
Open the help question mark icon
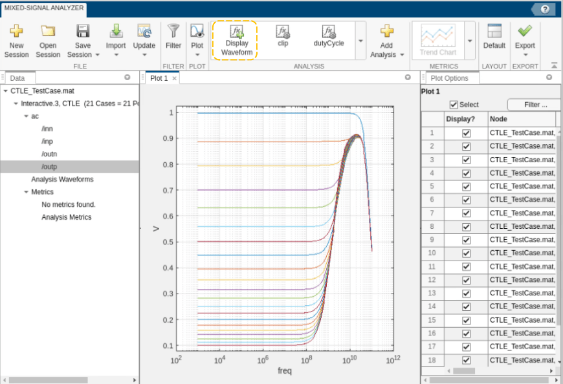point(545,9)
